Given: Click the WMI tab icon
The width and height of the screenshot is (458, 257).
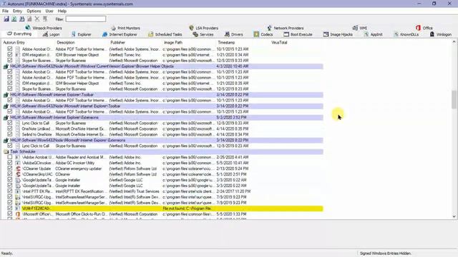Looking at the screenshot, I should pos(355,28).
